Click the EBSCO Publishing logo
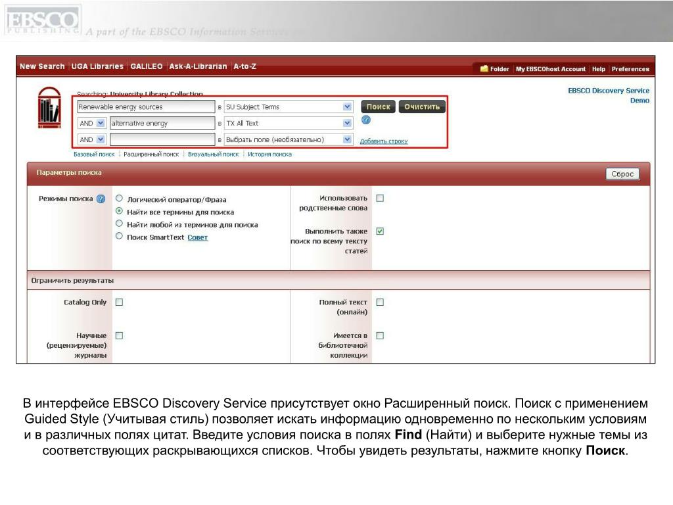 [x=42, y=20]
